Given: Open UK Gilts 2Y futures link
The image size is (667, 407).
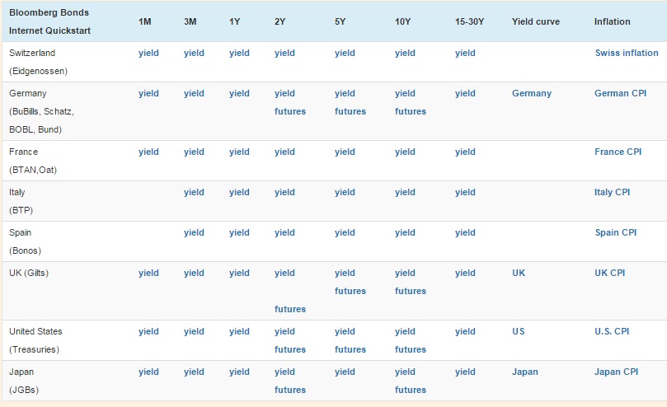Looking at the screenshot, I should pyautogui.click(x=289, y=309).
